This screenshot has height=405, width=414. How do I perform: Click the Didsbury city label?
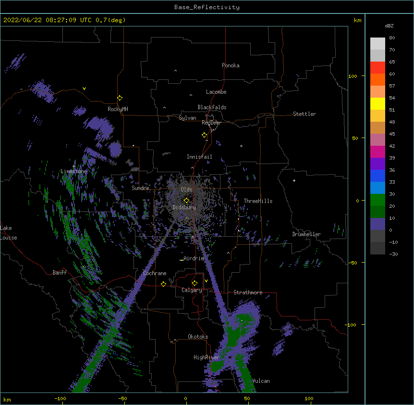click(184, 207)
